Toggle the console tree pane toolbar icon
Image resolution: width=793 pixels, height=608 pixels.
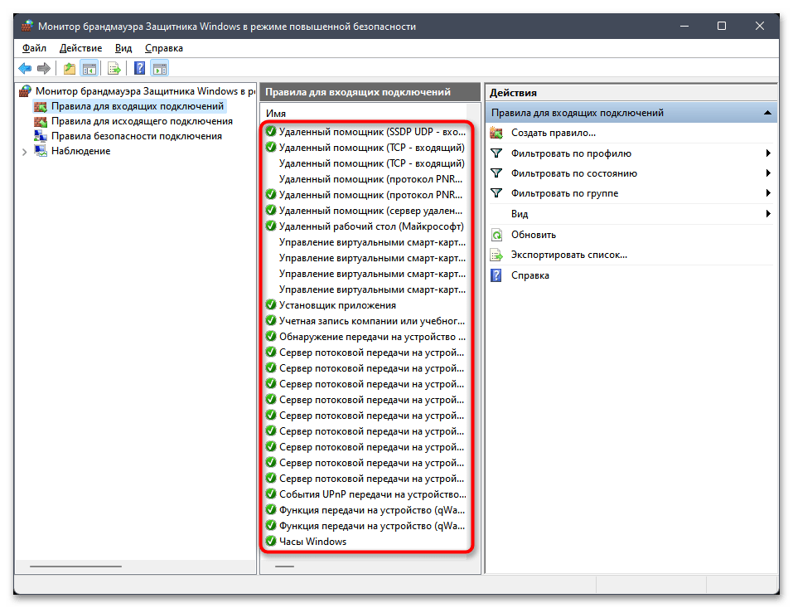tap(89, 69)
